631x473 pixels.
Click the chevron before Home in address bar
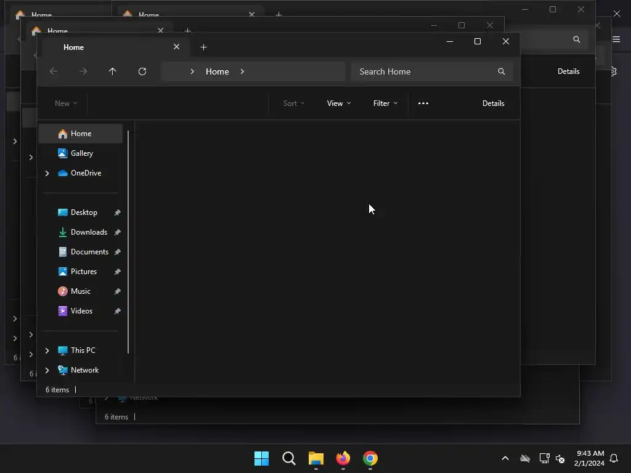click(x=192, y=71)
